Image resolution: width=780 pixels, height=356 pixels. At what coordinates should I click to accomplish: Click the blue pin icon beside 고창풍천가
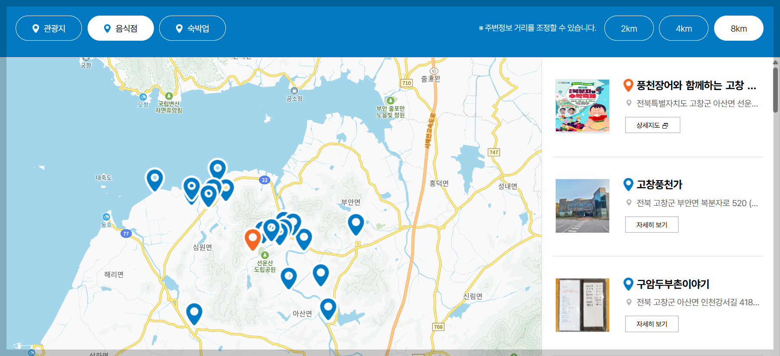[628, 184]
